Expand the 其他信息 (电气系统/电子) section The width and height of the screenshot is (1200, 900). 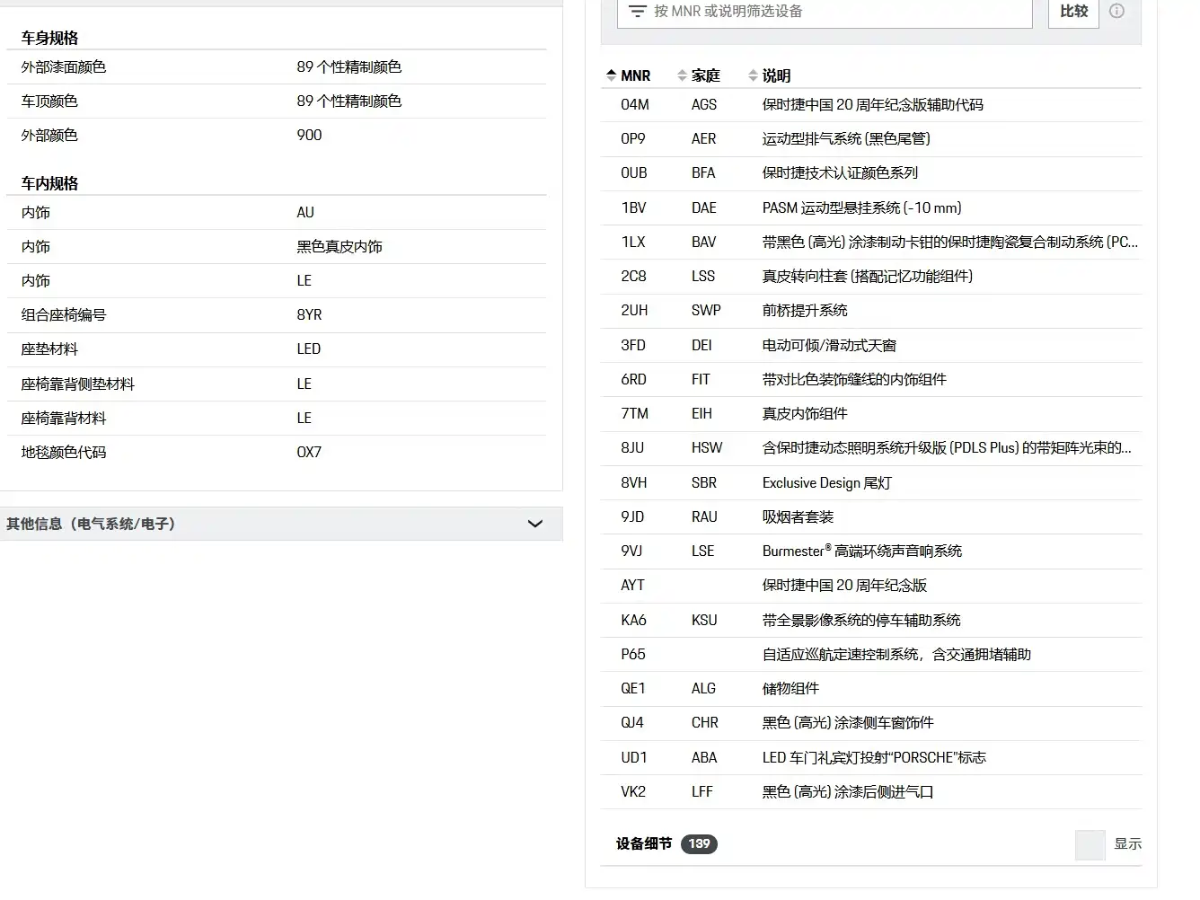click(281, 524)
